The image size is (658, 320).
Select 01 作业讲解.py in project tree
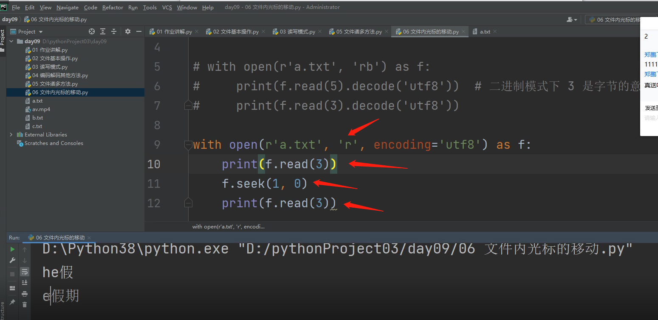[75, 50]
